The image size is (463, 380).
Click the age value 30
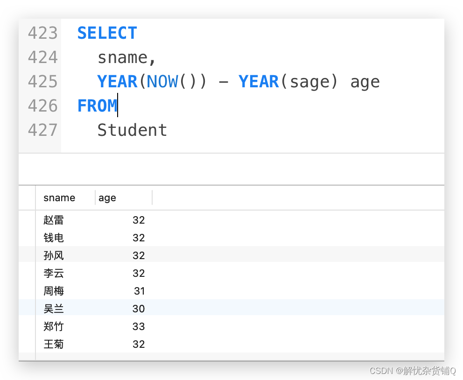click(x=139, y=309)
